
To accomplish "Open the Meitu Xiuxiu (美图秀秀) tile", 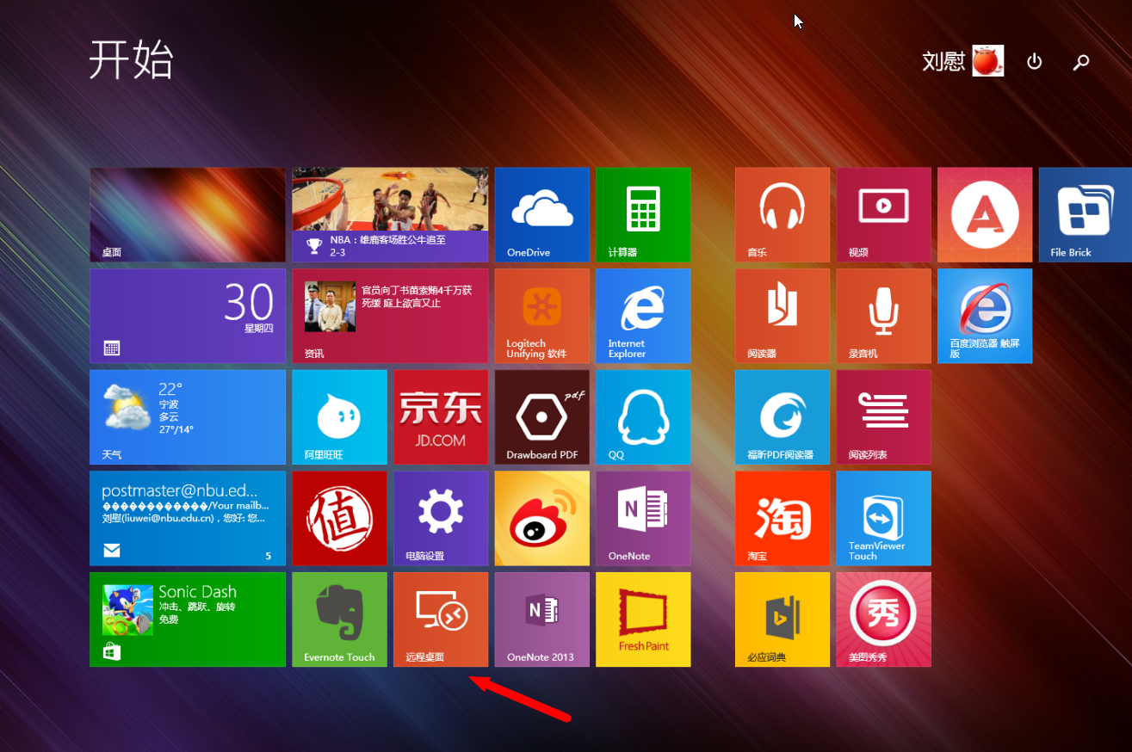I will click(884, 619).
